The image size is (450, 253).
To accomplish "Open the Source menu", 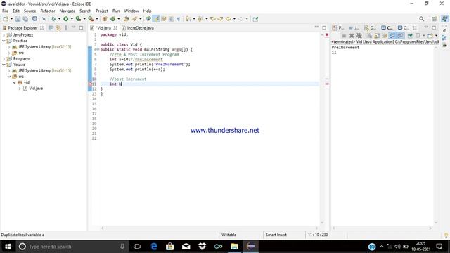I will (30, 11).
